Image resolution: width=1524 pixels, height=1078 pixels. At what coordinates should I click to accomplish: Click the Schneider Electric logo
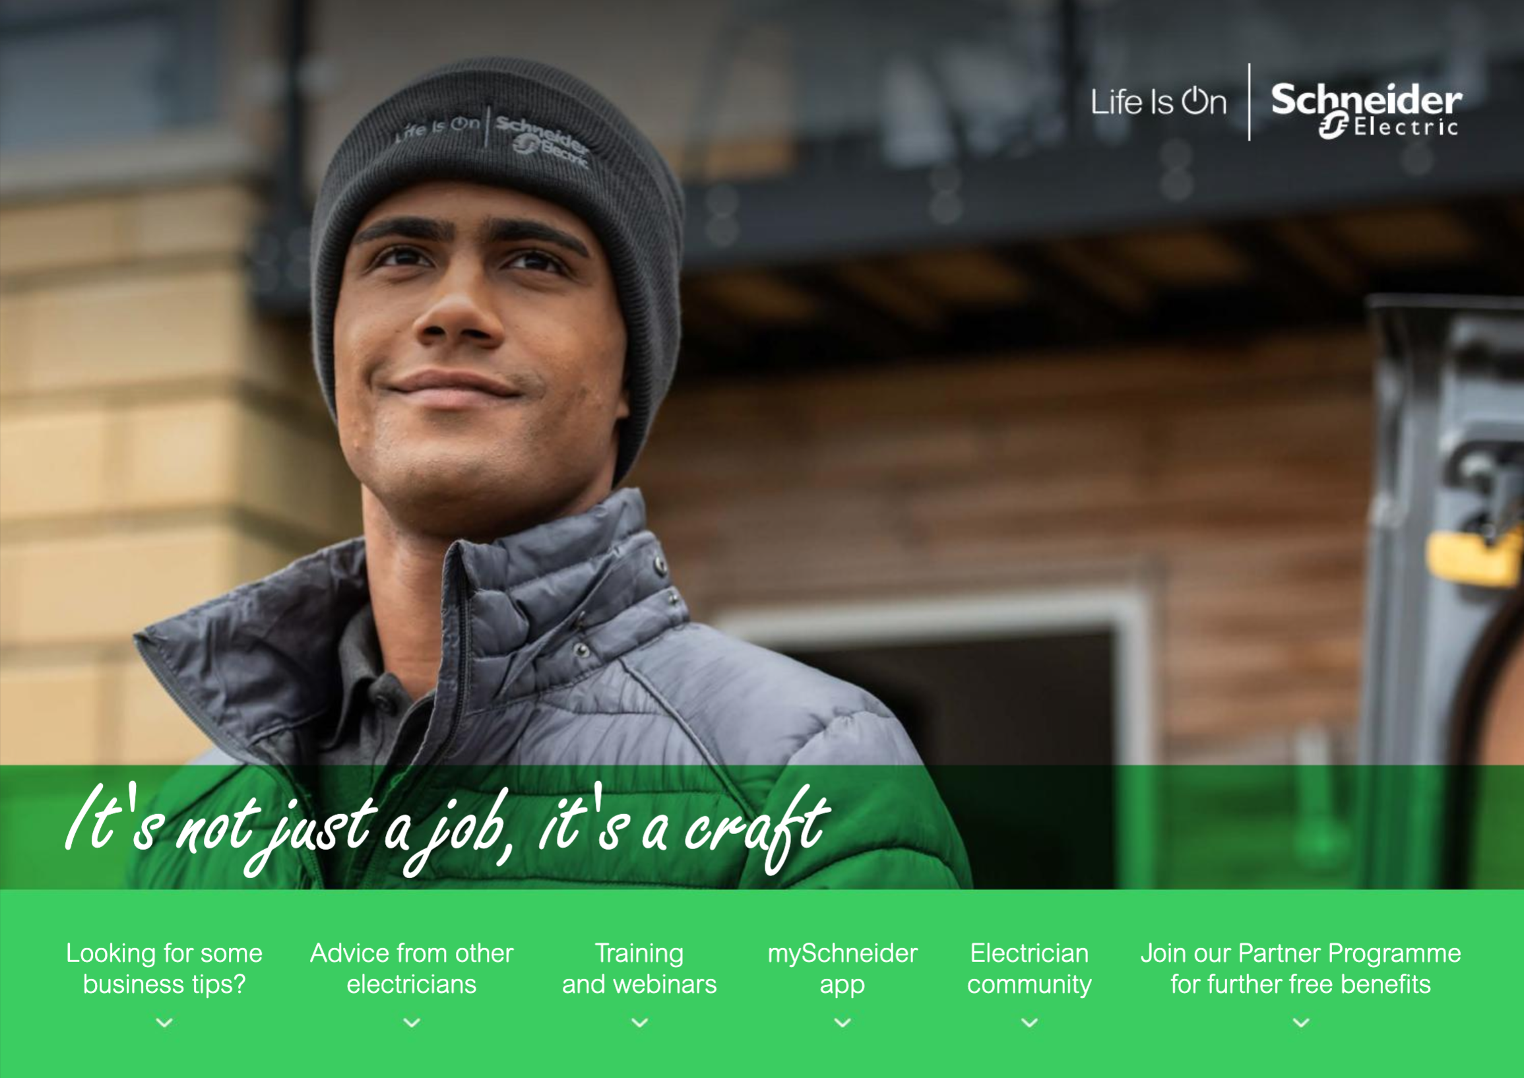click(x=1366, y=110)
